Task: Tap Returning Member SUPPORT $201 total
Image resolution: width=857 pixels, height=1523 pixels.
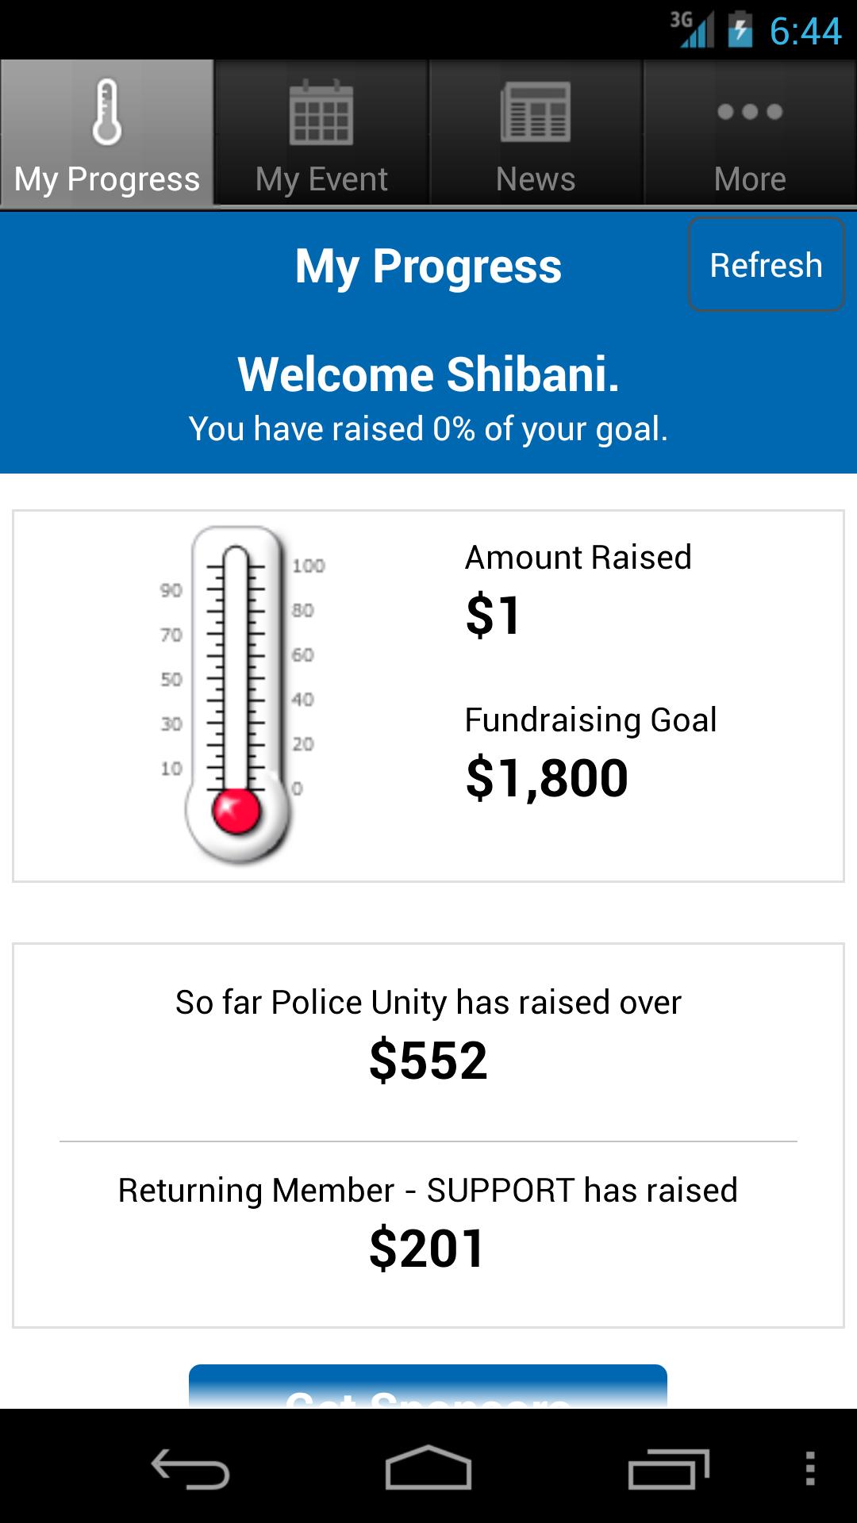Action: tap(427, 1249)
